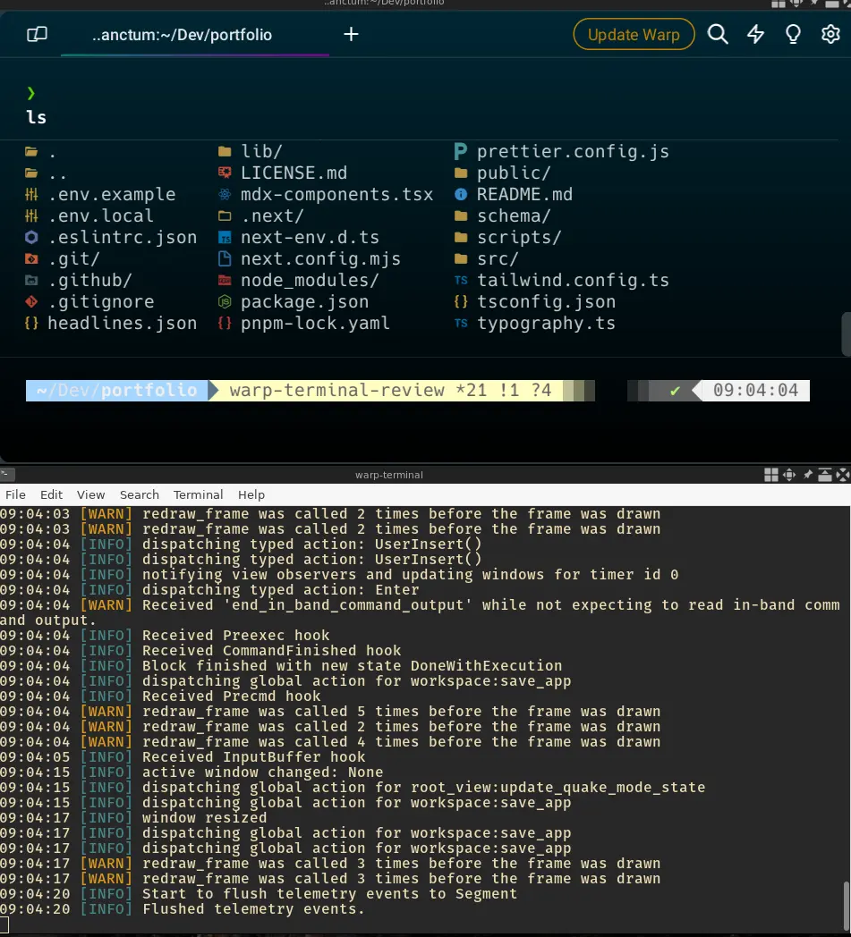The width and height of the screenshot is (851, 937).
Task: Open the Search menu
Action: click(140, 494)
